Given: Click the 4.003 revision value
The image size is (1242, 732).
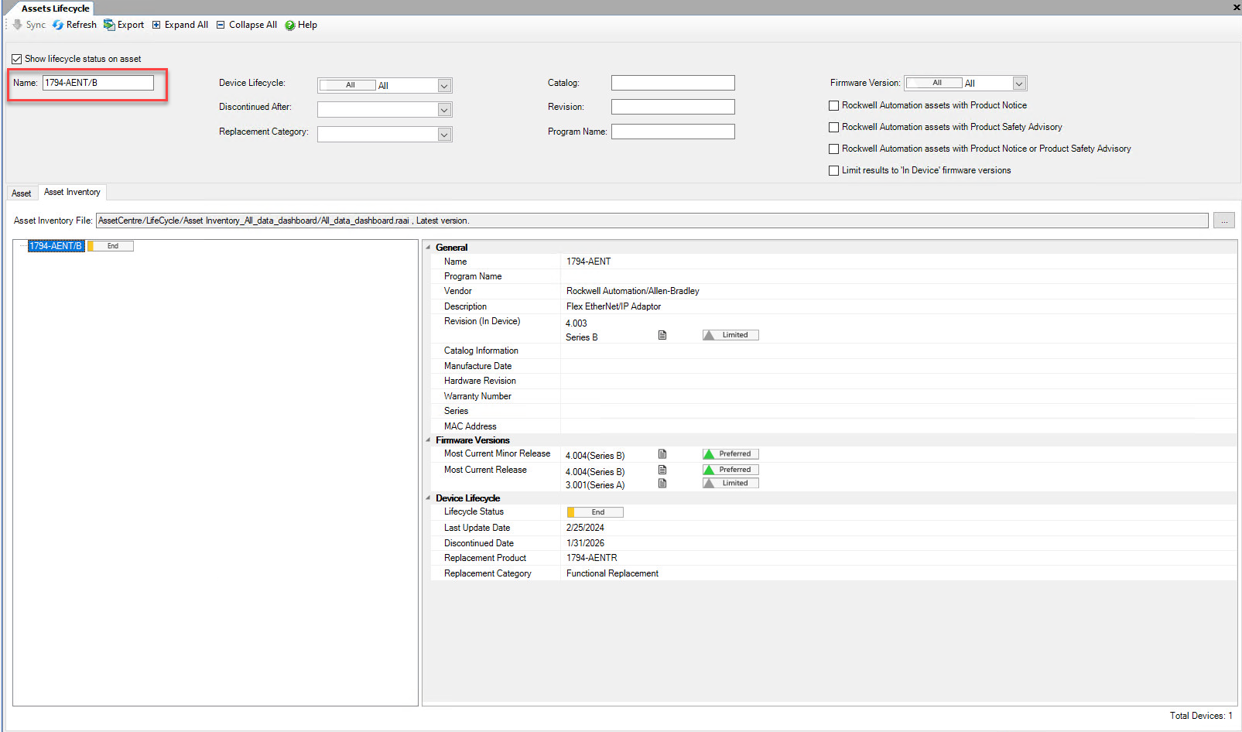Looking at the screenshot, I should click(577, 323).
